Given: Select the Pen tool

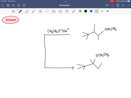Looking at the screenshot, I should click(x=20, y=11).
